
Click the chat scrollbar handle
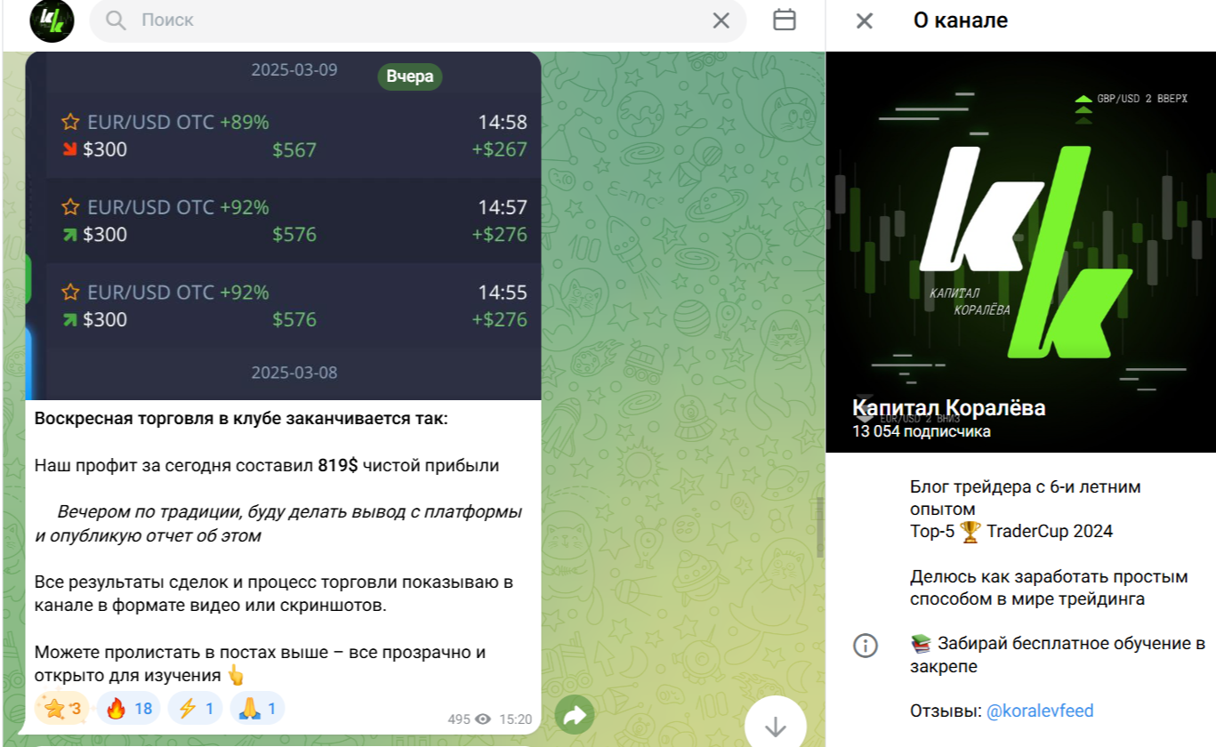click(820, 527)
